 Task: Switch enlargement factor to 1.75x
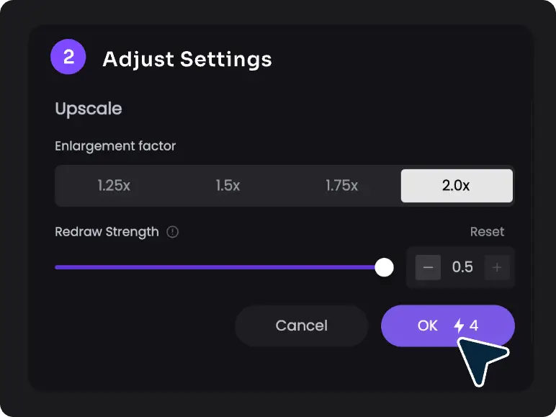[341, 186]
